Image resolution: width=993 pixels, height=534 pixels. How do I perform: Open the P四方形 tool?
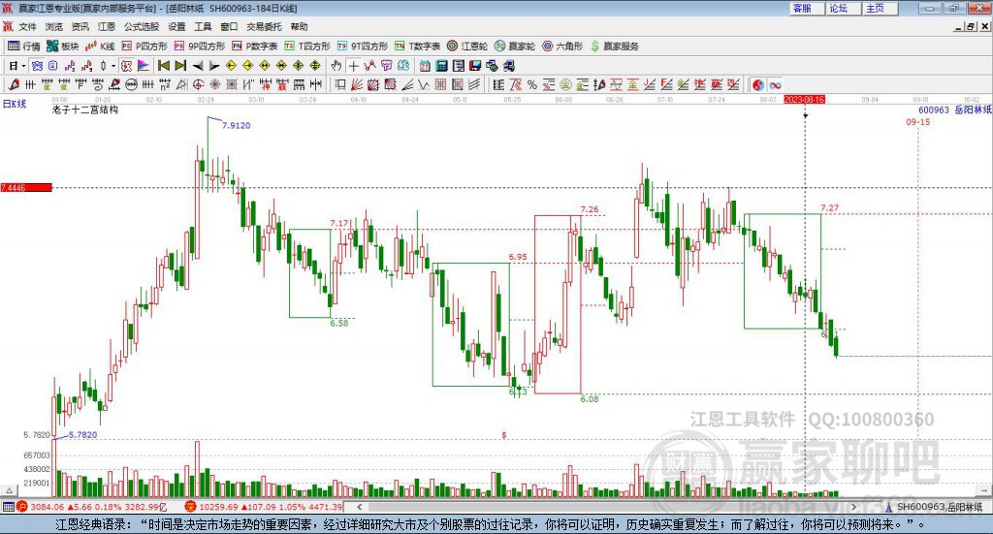pyautogui.click(x=144, y=47)
